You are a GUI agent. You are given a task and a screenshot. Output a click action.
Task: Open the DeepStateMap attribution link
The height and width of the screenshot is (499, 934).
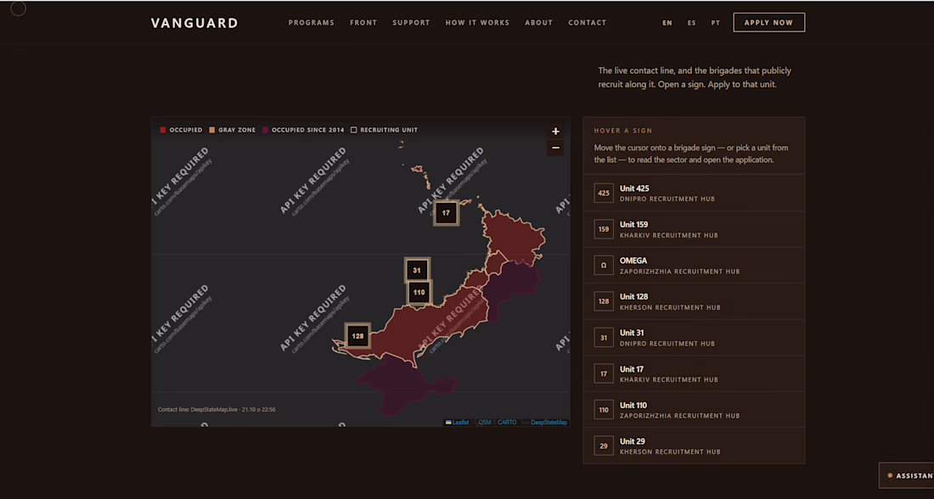pos(549,422)
